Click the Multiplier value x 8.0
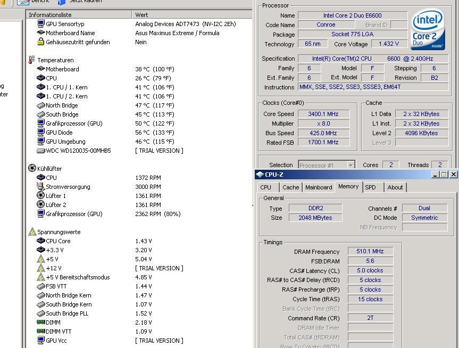 coord(323,123)
